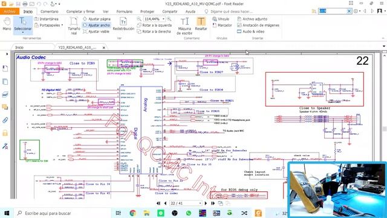Viewport: 387px width, 218px height.
Task: Activate the Resaltar highlight tool
Action: [x=201, y=24]
